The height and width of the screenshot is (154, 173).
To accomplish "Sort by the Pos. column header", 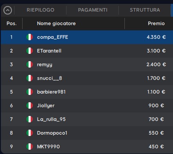I will pyautogui.click(x=12, y=24).
